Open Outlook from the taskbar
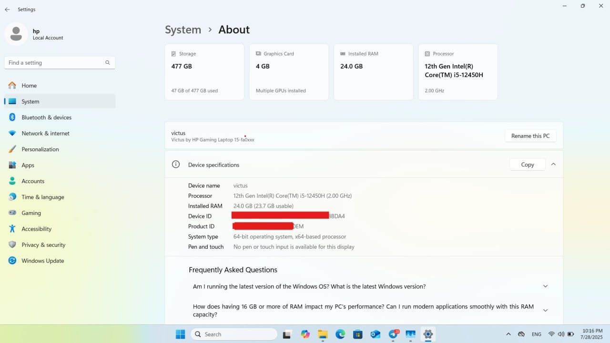 coord(376,334)
